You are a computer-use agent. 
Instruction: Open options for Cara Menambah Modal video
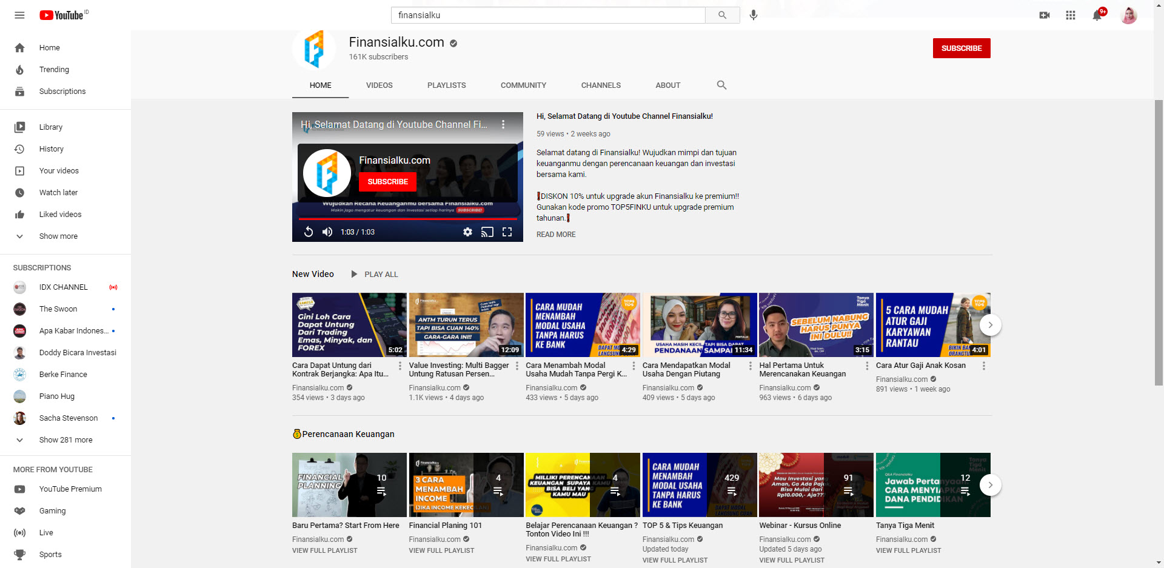click(634, 366)
